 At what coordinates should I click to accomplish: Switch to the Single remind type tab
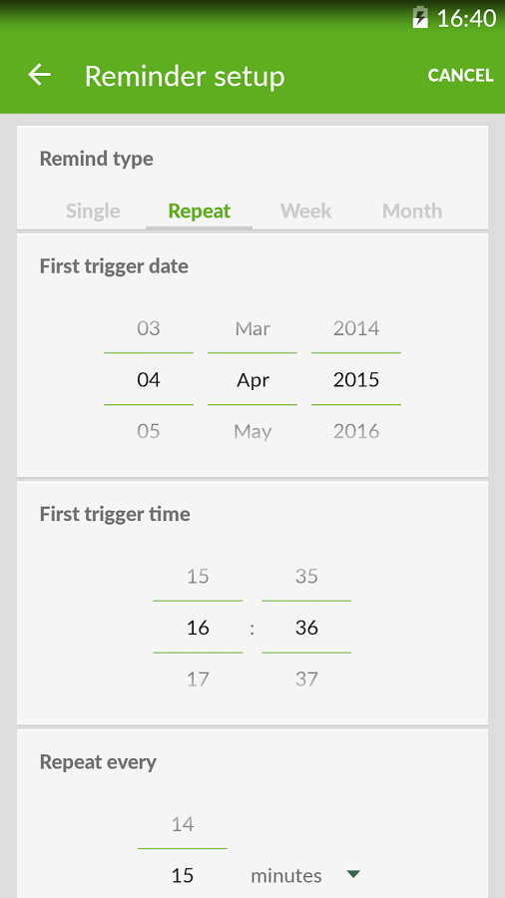(93, 211)
